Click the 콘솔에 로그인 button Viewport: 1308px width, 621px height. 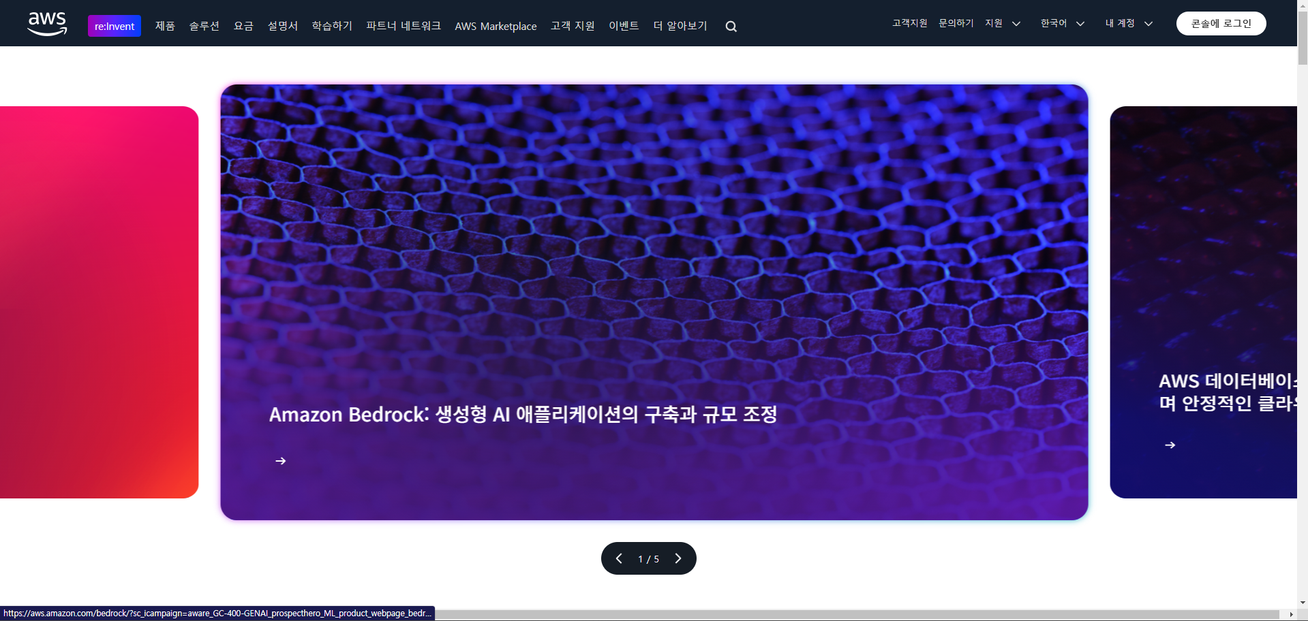(1221, 23)
